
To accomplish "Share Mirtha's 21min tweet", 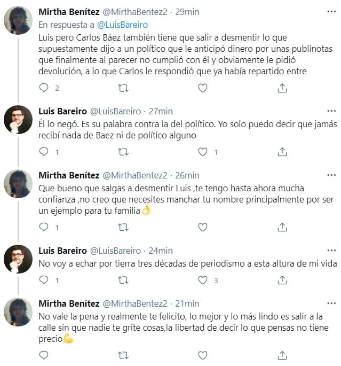I will pyautogui.click(x=282, y=355).
